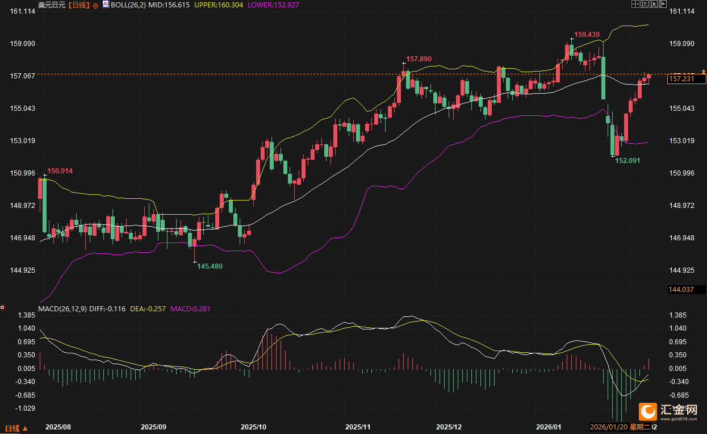Click the BOLL indicator chart icon
The height and width of the screenshot is (434, 707).
click(106, 4)
